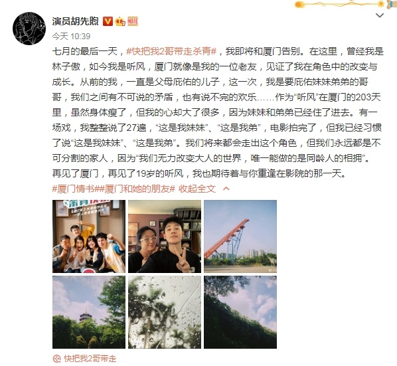Open the 快把我2哥带走 movie tag link
The image size is (397, 366).
[x=90, y=359]
